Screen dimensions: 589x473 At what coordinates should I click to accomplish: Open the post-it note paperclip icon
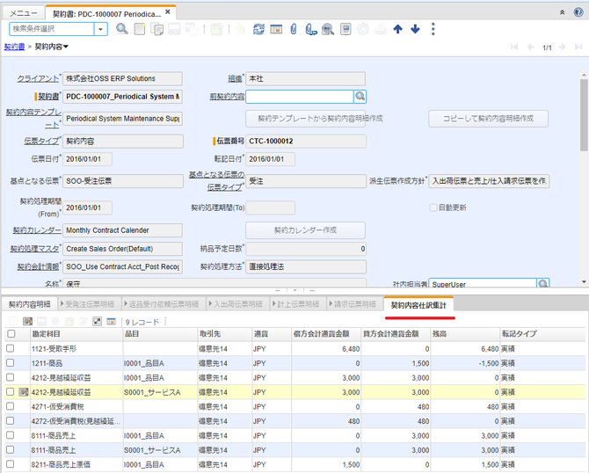(x=310, y=29)
